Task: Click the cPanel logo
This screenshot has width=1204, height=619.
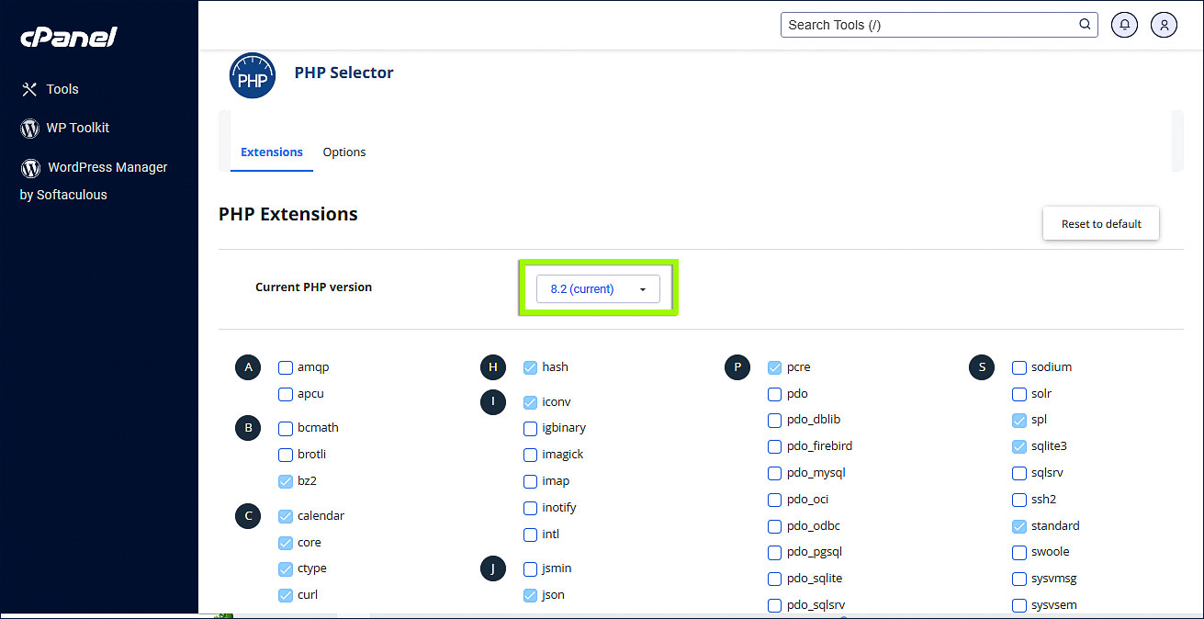Action: pos(69,38)
